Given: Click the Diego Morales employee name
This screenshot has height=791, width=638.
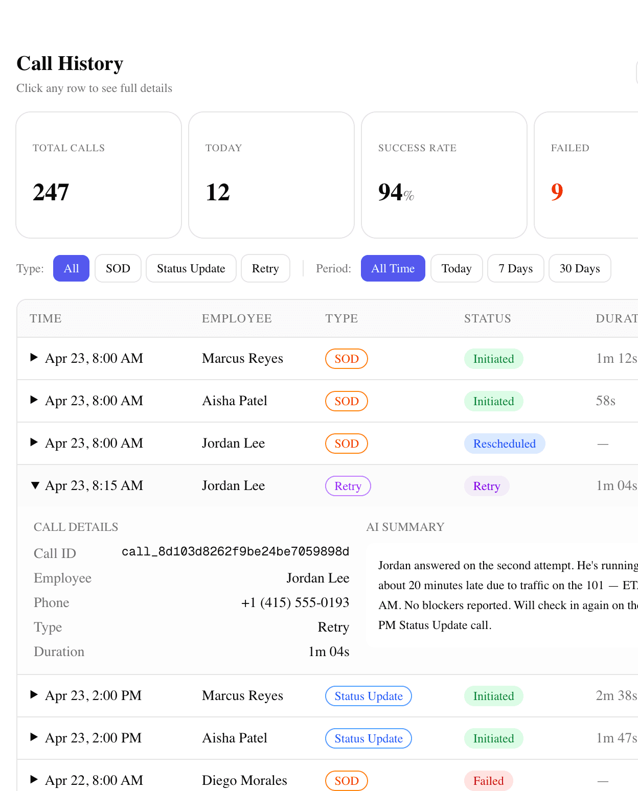Looking at the screenshot, I should pos(244,780).
